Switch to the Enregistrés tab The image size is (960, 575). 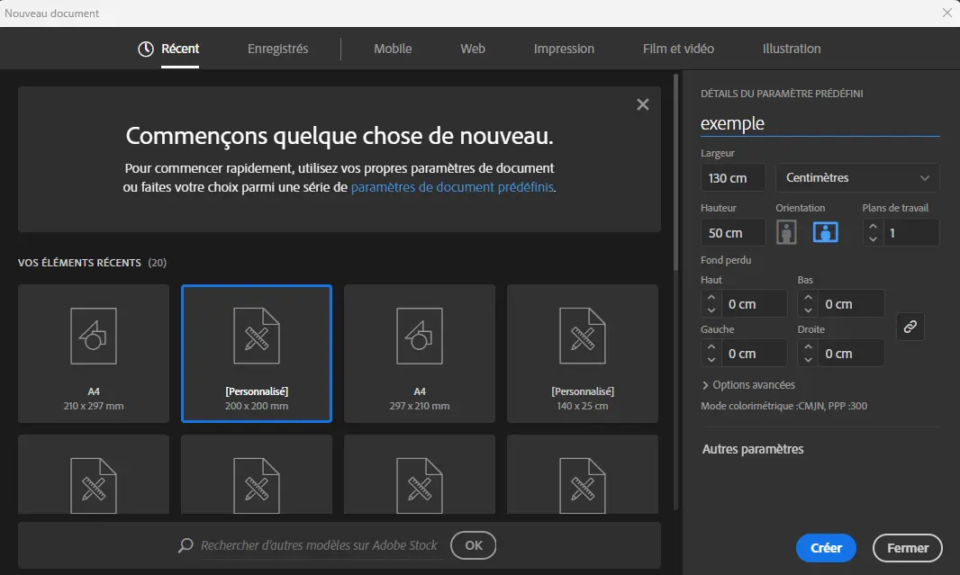(x=278, y=49)
